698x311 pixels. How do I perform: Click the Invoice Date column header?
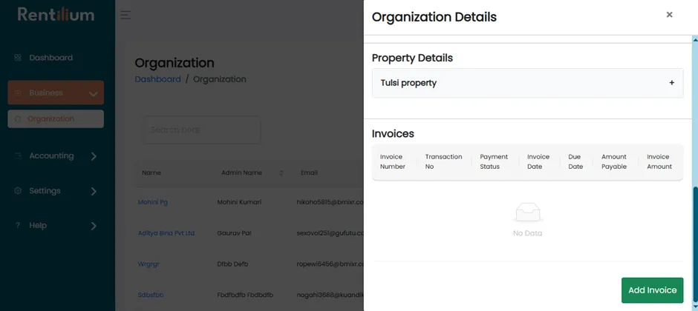pos(538,162)
